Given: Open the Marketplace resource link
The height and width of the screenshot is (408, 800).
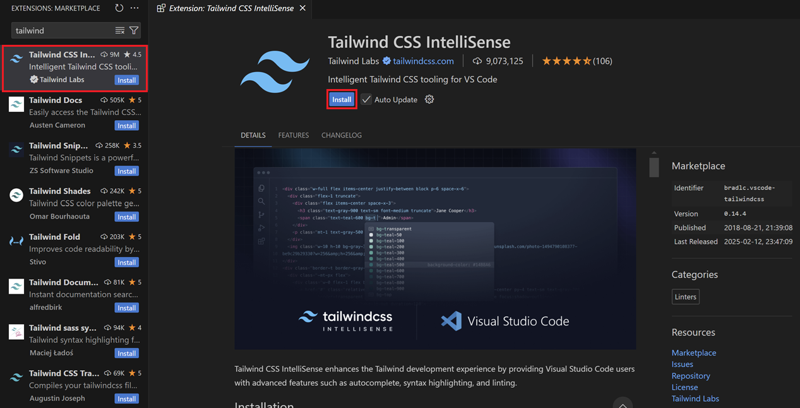Looking at the screenshot, I should pos(694,353).
